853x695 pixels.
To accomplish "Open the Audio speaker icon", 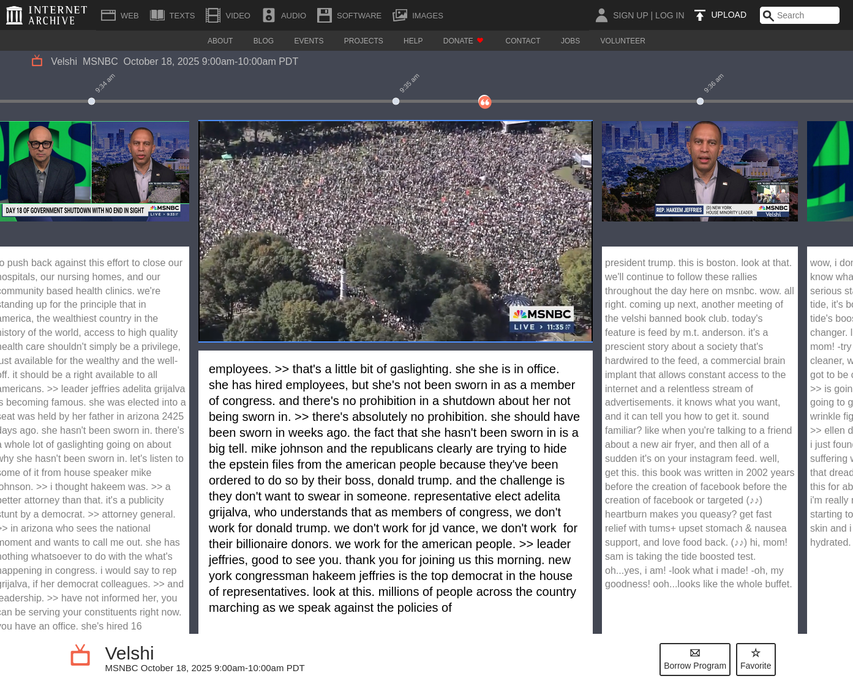I will 268,15.
